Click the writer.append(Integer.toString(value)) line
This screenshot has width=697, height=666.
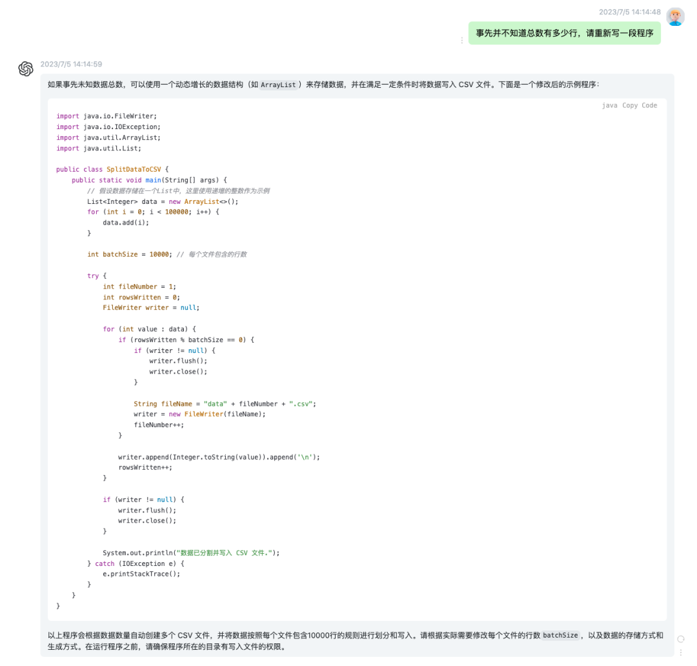click(219, 457)
